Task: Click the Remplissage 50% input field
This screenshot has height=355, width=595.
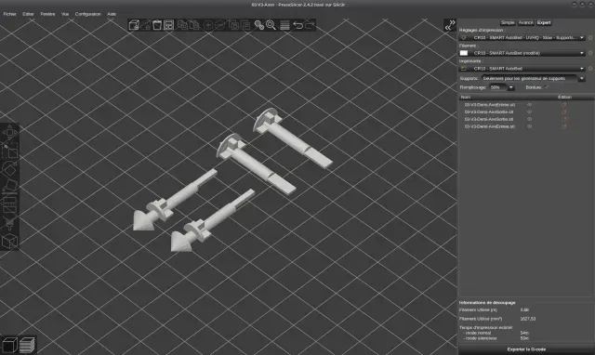Action: click(x=498, y=87)
